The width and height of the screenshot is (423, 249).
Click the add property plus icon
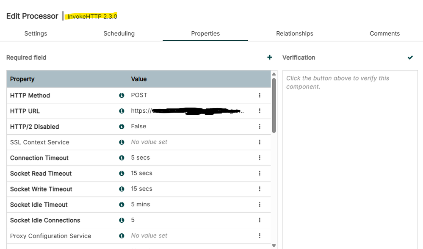coord(270,57)
